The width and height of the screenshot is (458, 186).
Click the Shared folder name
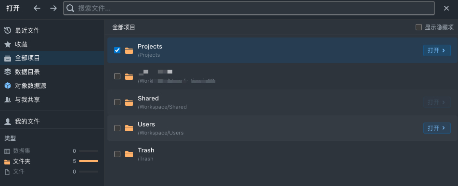pos(148,98)
